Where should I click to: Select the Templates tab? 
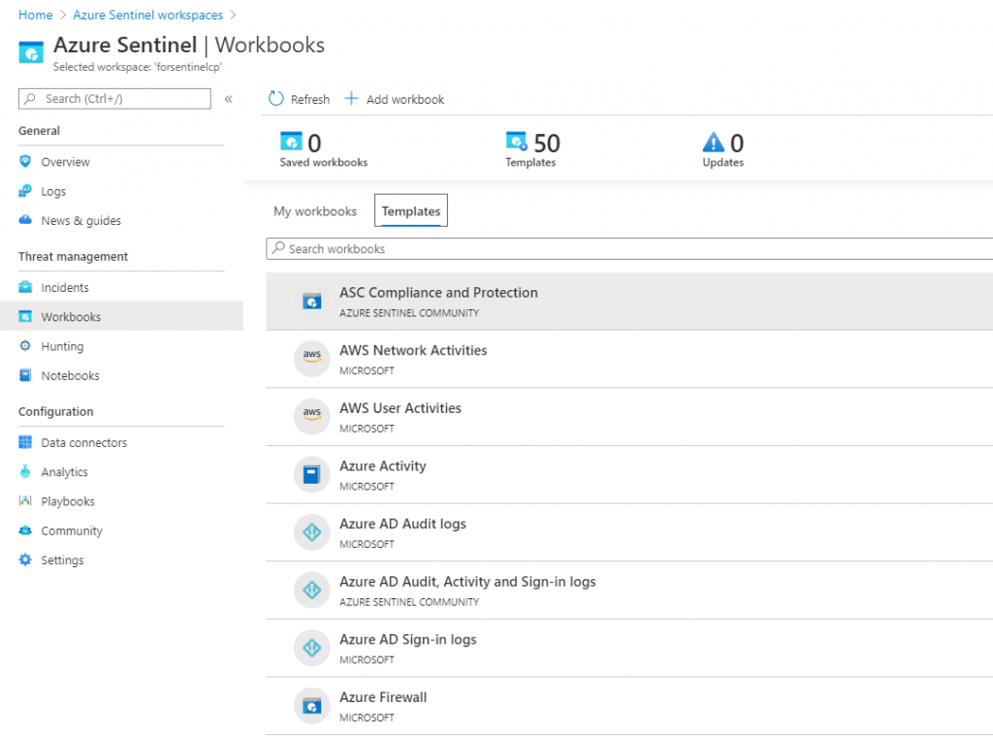tap(411, 211)
